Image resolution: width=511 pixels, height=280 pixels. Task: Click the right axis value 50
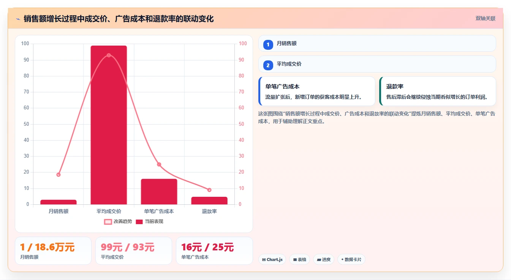pos(242,124)
